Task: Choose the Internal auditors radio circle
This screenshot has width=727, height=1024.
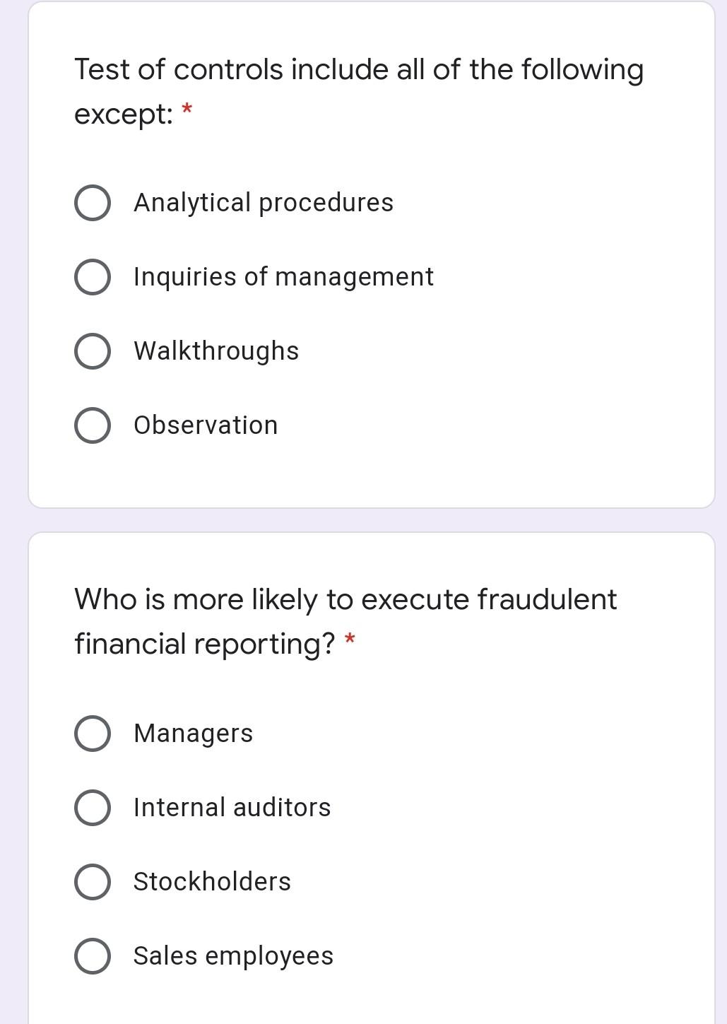Action: point(92,808)
